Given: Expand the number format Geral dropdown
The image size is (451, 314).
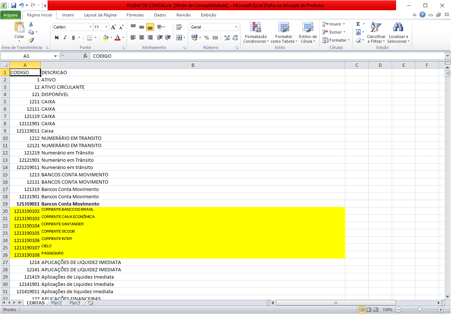Looking at the screenshot, I should point(236,27).
